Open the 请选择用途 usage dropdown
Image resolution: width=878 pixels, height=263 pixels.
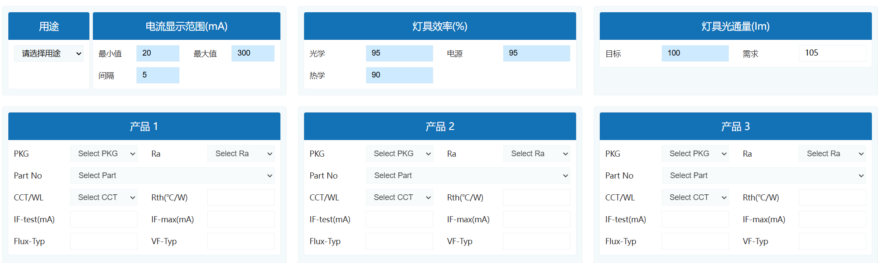tap(49, 53)
